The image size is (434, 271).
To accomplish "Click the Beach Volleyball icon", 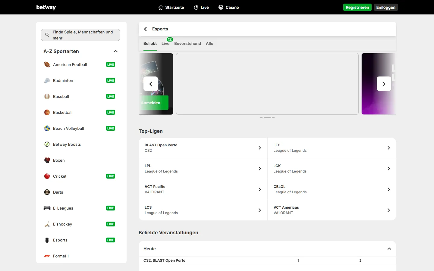I will 47,128.
